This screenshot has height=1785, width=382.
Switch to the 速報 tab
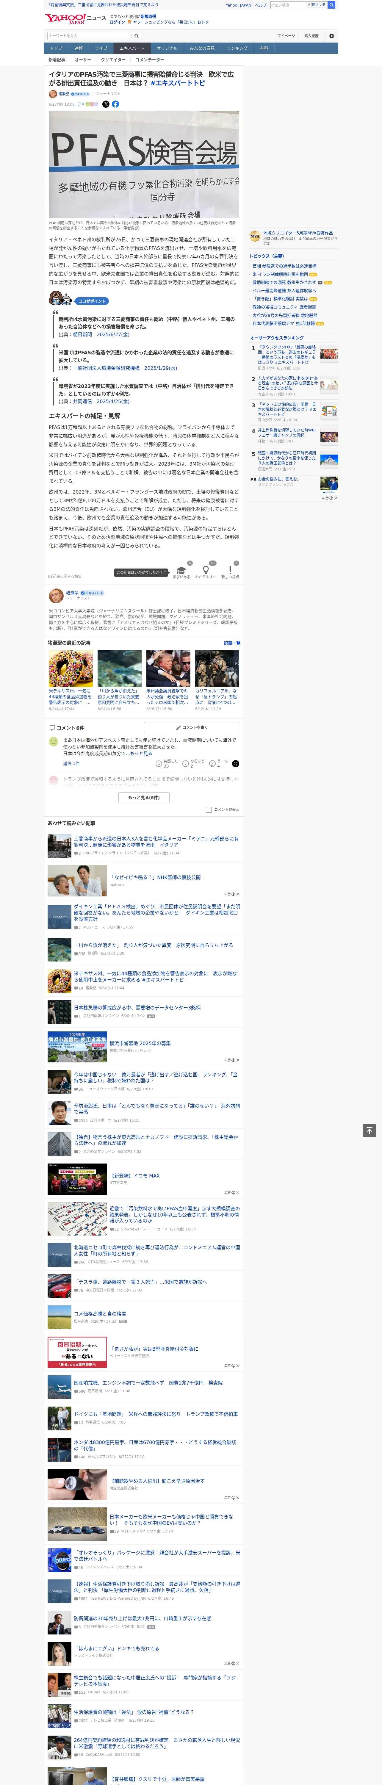point(78,48)
